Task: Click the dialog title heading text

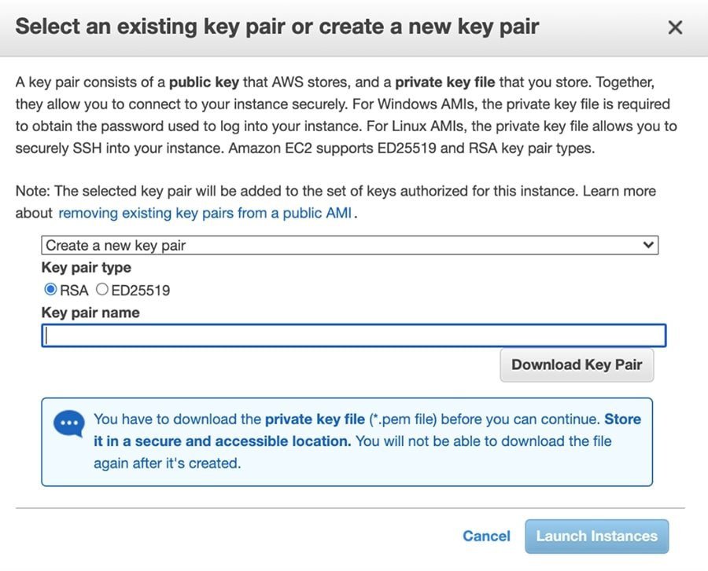Action: [x=277, y=26]
